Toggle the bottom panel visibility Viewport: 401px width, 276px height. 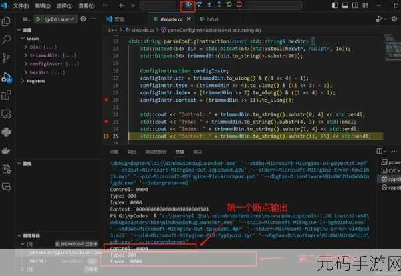coord(345,5)
